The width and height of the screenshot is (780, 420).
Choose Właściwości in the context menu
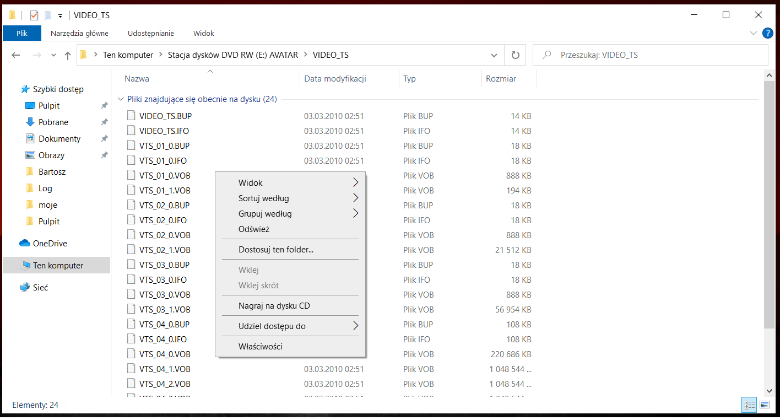tap(290, 346)
